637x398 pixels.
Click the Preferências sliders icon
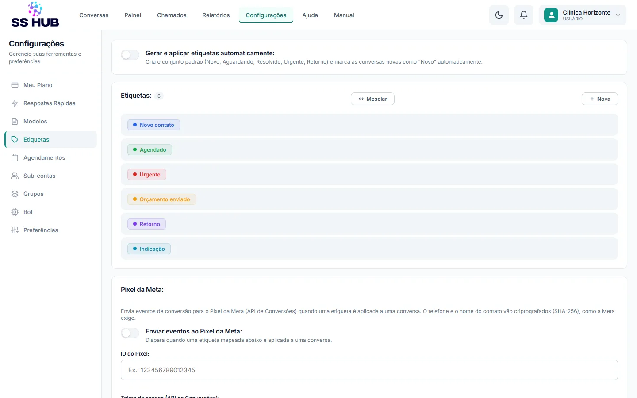pyautogui.click(x=15, y=230)
